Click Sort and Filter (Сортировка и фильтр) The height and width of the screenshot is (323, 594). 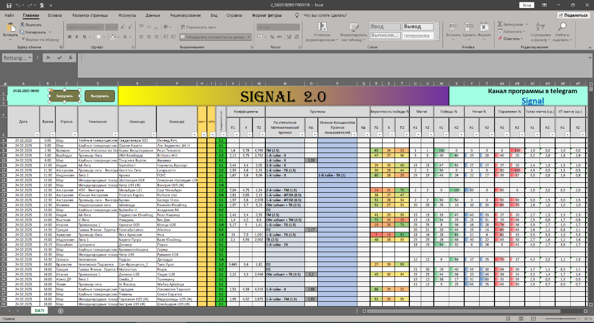tap(540, 32)
